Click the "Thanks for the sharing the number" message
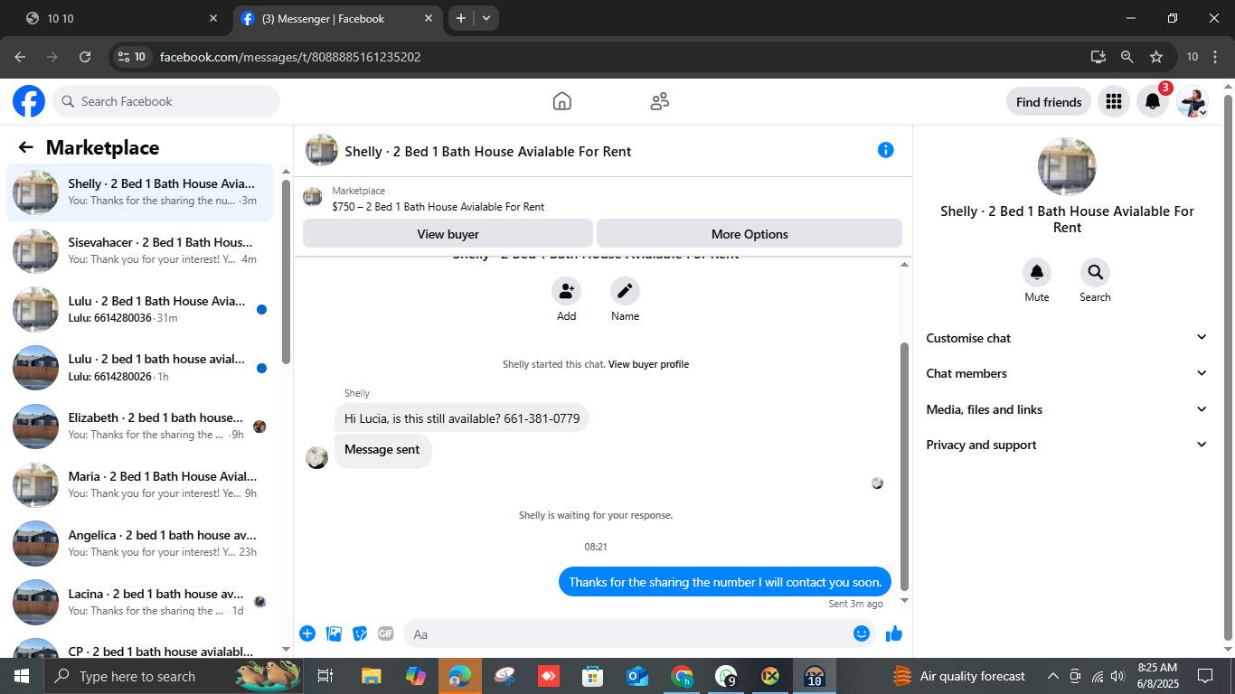The height and width of the screenshot is (694, 1235). click(725, 582)
